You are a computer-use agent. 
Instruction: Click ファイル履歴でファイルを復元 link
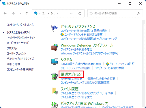click(76, 97)
